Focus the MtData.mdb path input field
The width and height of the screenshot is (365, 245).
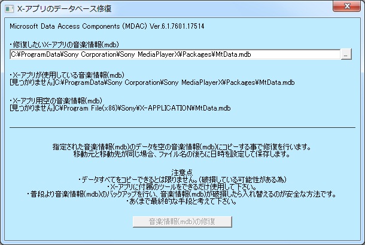pos(174,54)
